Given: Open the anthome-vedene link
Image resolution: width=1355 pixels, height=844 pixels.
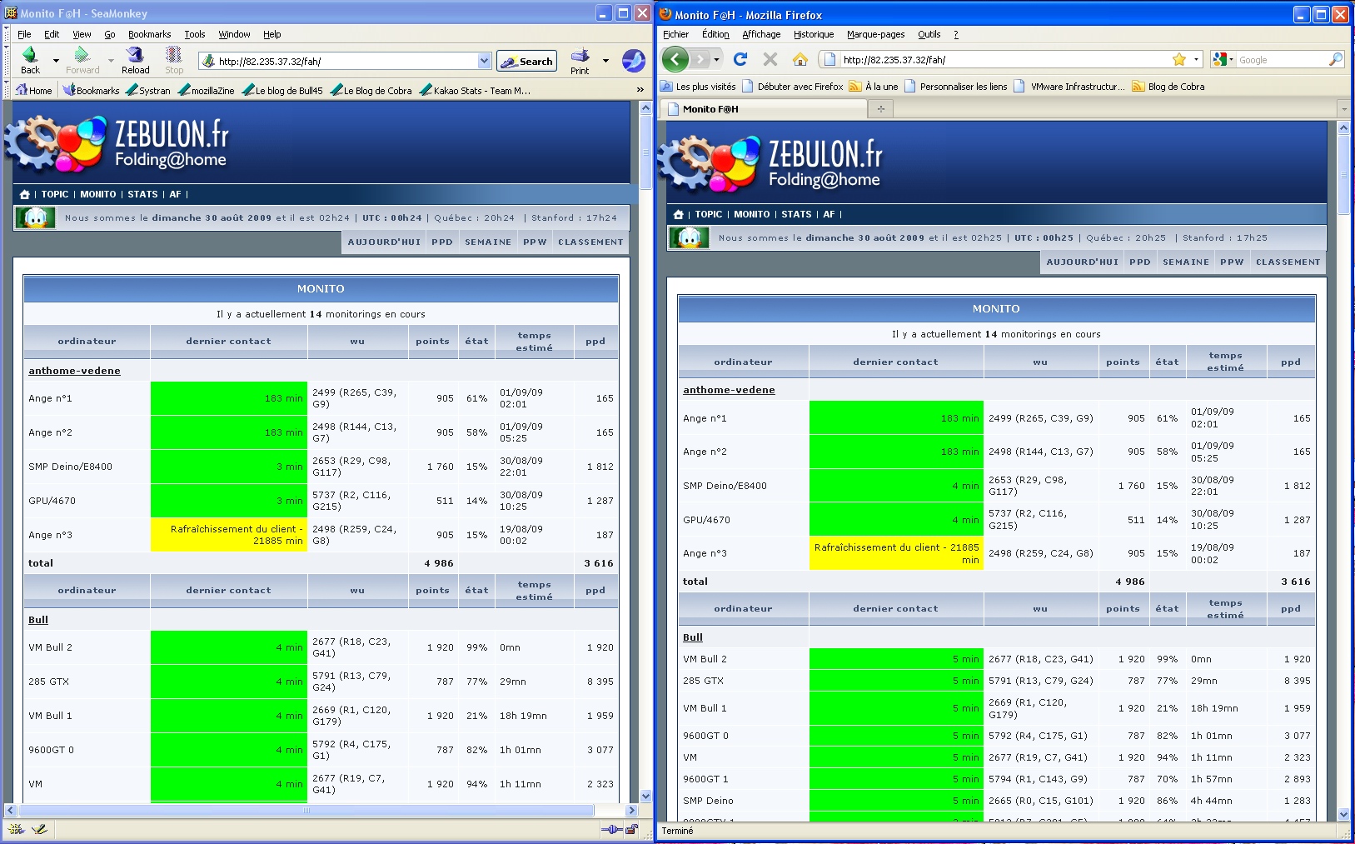Looking at the screenshot, I should tap(74, 371).
